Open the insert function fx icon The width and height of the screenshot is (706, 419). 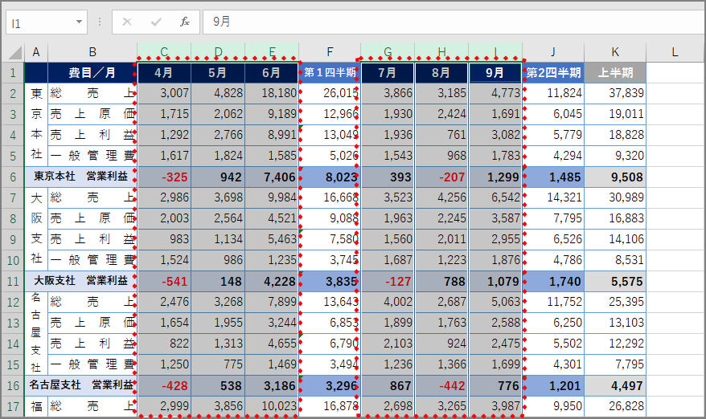pyautogui.click(x=185, y=22)
